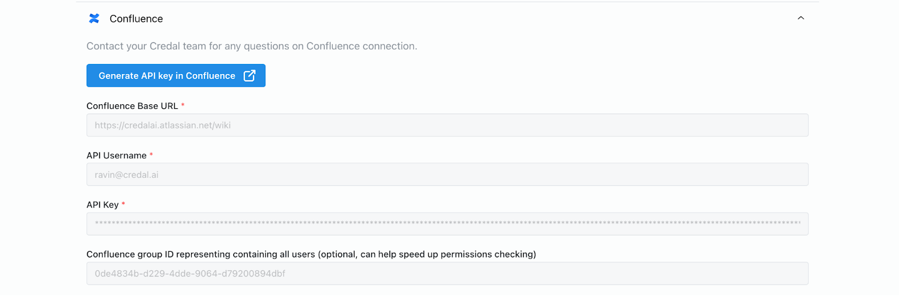This screenshot has height=296, width=899.
Task: Select the masked API Key field
Action: click(x=447, y=224)
